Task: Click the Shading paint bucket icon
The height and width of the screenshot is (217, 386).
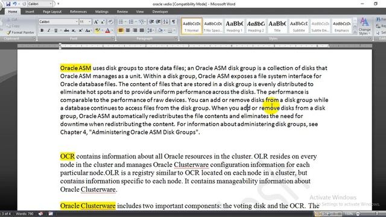Action: [160, 31]
